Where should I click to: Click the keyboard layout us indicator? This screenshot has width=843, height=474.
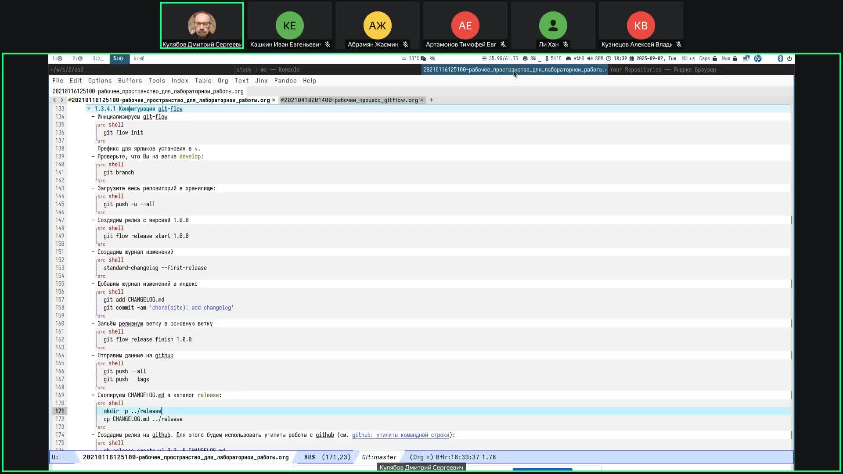pos(688,58)
